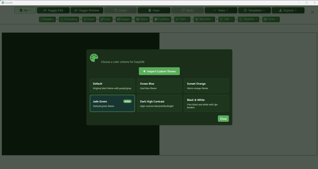
Task: Click the Active badge on Jade Green
Action: tap(127, 101)
